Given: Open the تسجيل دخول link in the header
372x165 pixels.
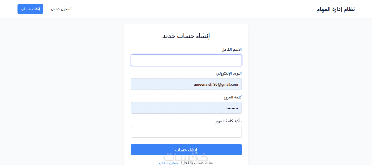Looking at the screenshot, I should click(x=61, y=9).
